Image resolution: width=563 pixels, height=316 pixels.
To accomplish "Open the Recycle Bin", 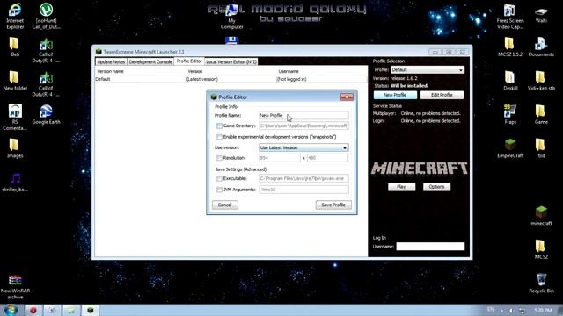I will click(541, 283).
